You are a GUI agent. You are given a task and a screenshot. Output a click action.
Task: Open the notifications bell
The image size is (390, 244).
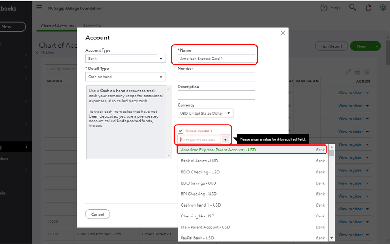click(368, 8)
